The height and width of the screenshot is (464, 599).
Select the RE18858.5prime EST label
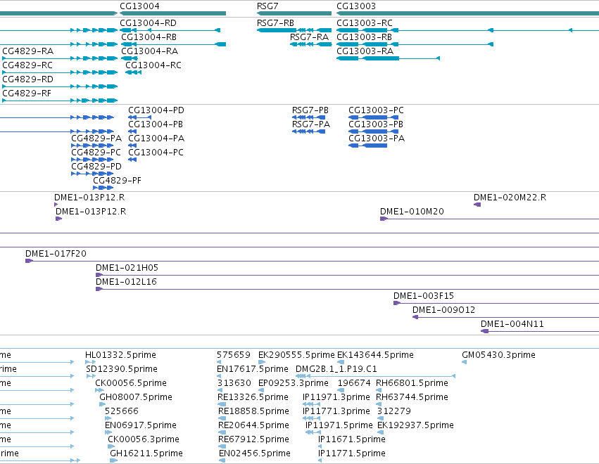click(x=253, y=411)
